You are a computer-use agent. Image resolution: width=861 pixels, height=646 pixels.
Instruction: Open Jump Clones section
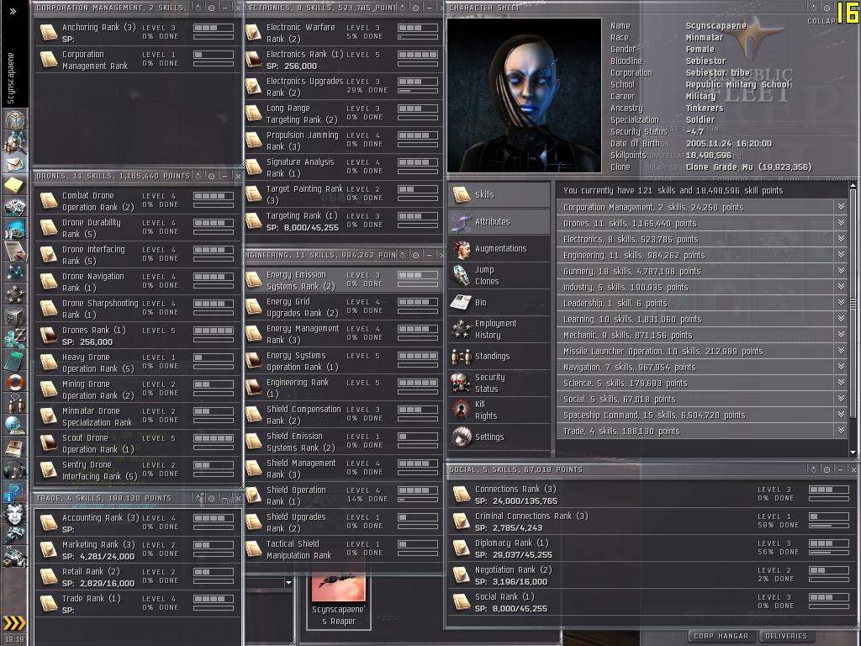(x=499, y=275)
